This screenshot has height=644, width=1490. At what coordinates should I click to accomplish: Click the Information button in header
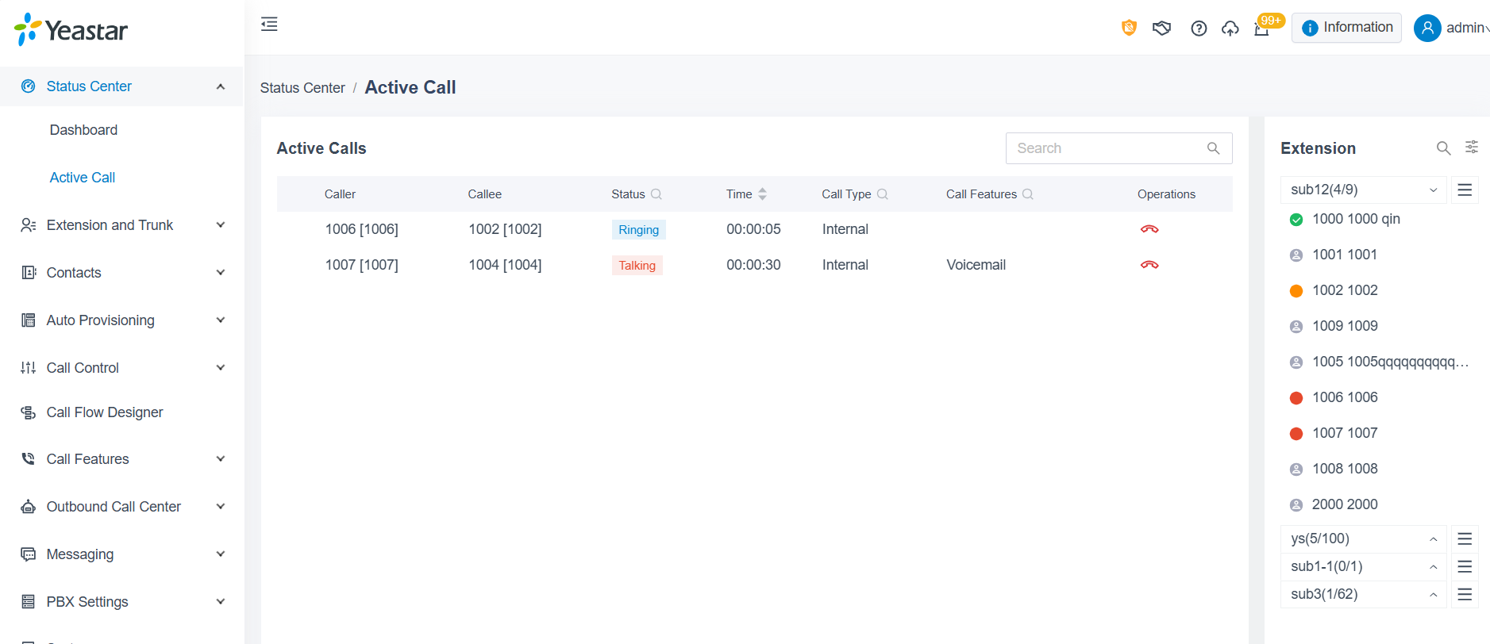[1346, 28]
